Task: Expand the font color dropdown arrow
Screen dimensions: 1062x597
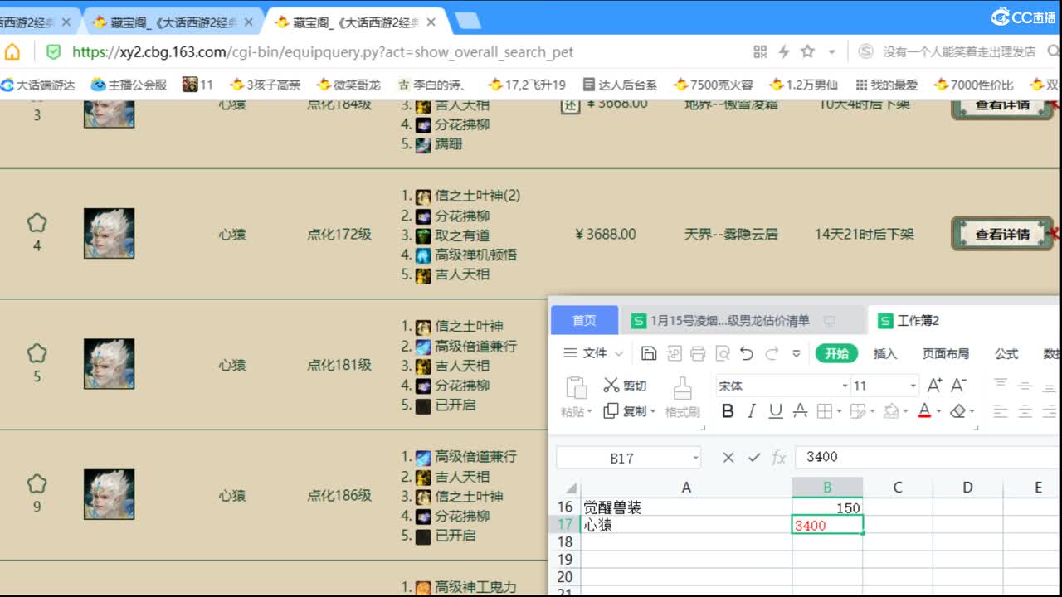Action: (938, 411)
